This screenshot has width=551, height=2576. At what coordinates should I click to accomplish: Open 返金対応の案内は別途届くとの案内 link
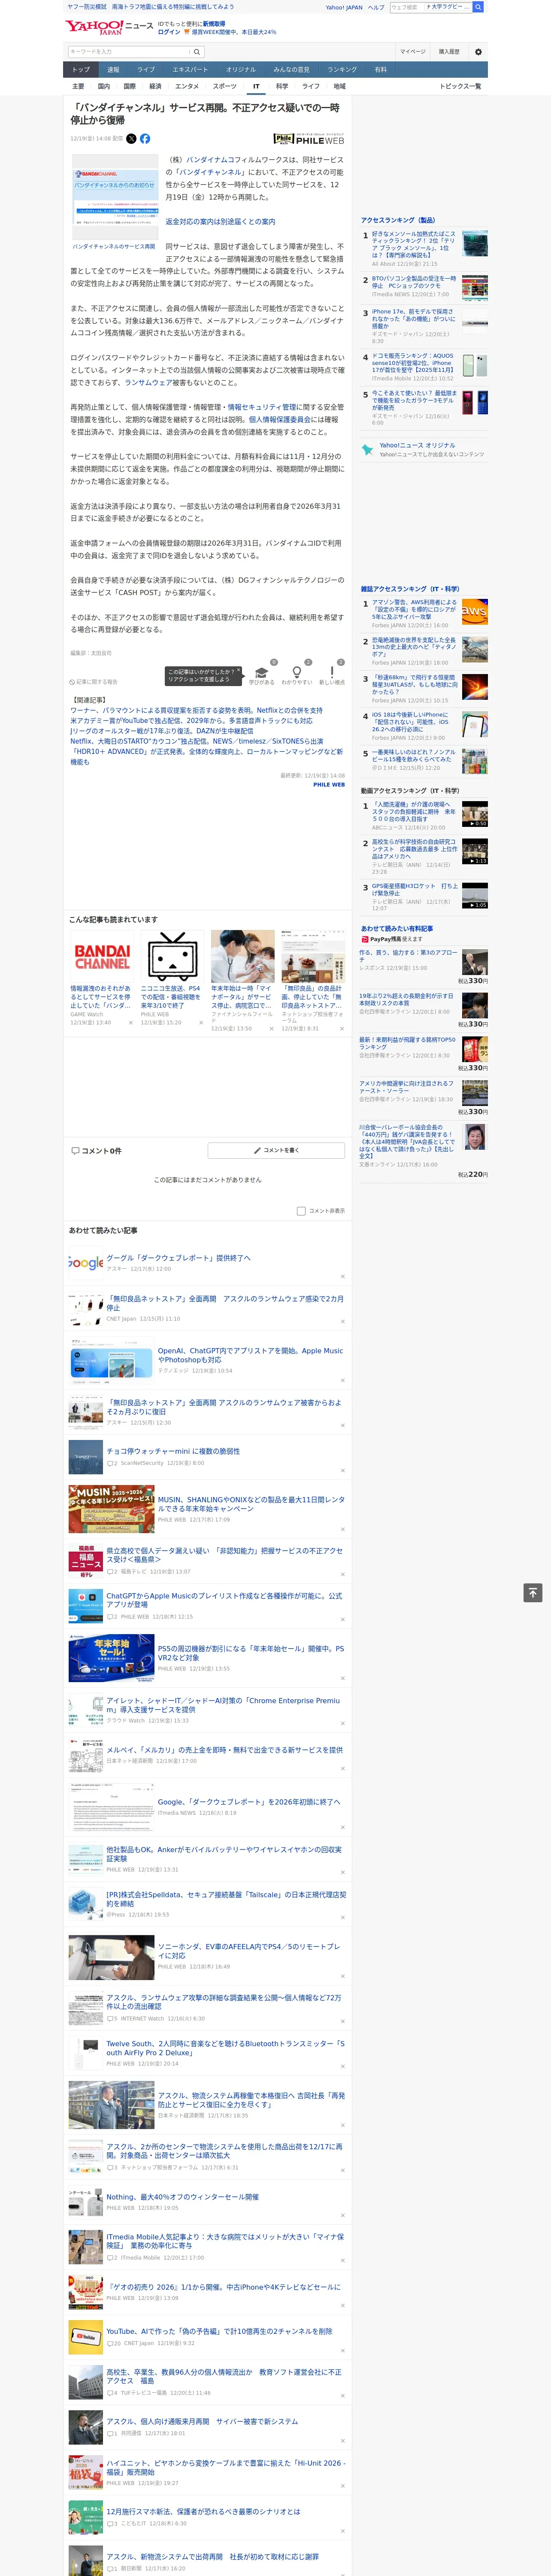click(x=220, y=222)
